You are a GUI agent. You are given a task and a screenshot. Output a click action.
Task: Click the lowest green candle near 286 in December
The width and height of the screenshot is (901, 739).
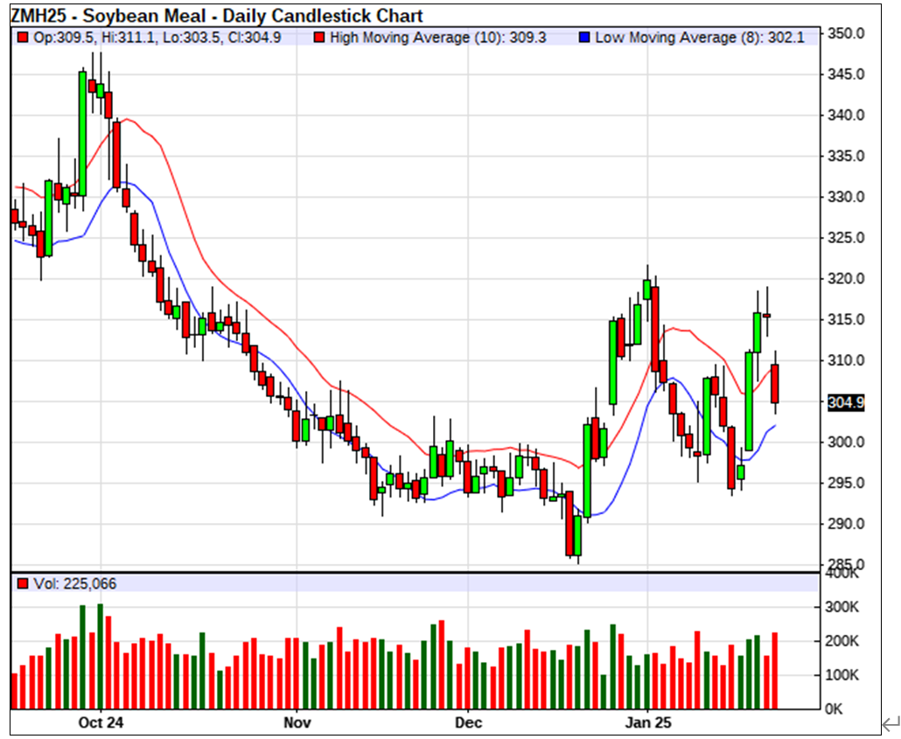point(577,535)
